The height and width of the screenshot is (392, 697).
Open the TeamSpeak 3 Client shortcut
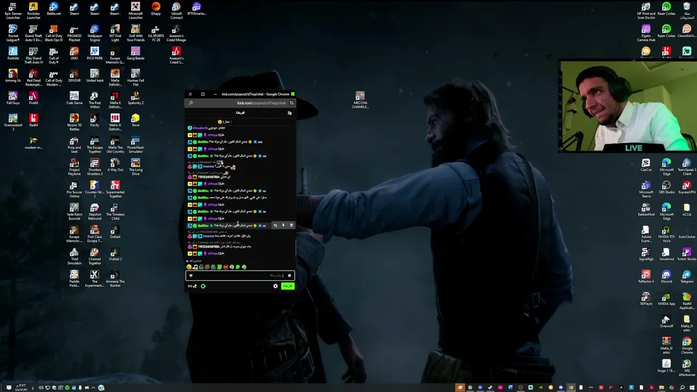[x=687, y=167]
